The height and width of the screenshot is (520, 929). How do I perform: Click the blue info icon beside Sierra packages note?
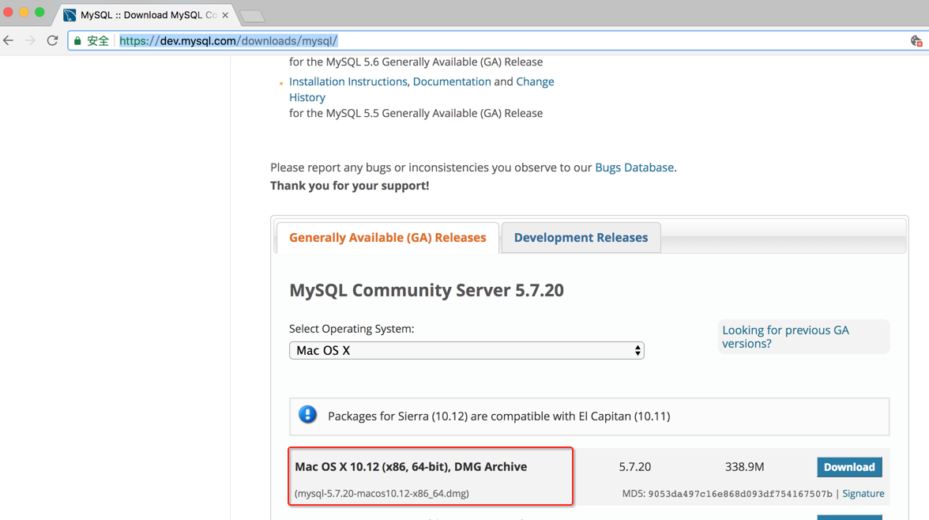pos(307,414)
